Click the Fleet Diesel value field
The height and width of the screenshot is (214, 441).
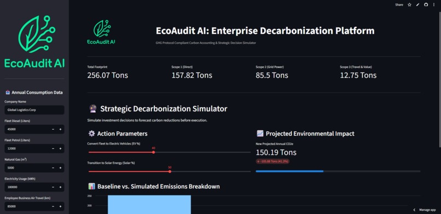[27, 129]
